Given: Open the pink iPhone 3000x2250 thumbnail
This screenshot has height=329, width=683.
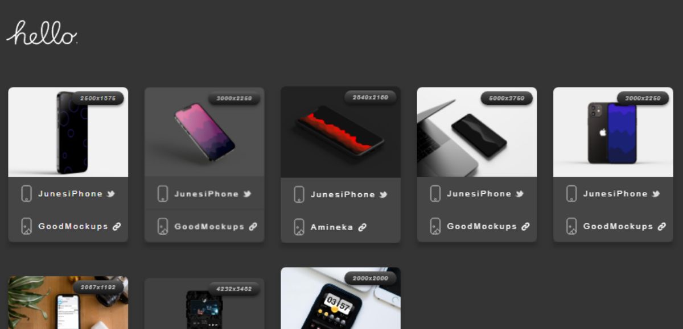Looking at the screenshot, I should point(204,132).
